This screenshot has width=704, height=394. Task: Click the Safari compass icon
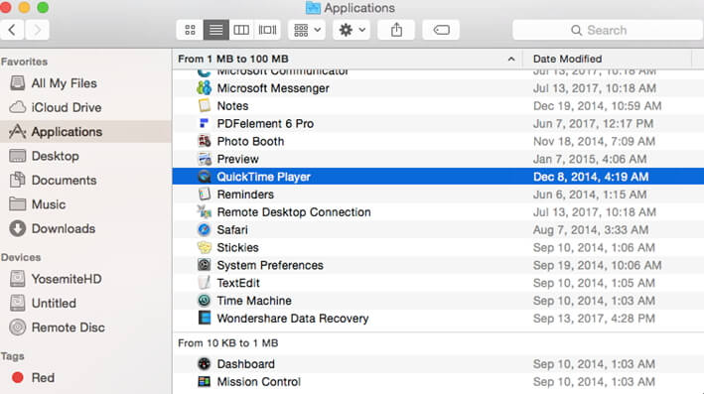[204, 229]
